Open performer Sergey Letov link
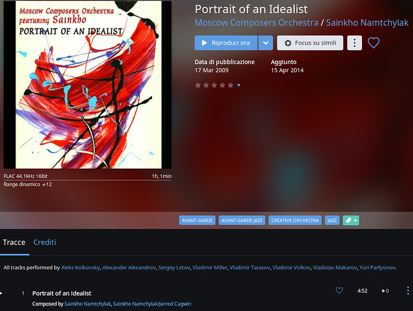 [174, 267]
